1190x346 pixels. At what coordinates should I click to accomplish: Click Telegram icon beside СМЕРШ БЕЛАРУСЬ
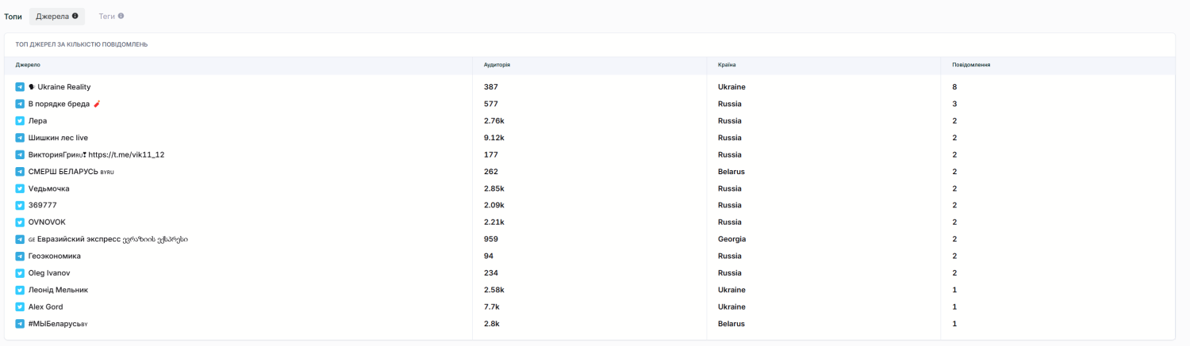(20, 172)
